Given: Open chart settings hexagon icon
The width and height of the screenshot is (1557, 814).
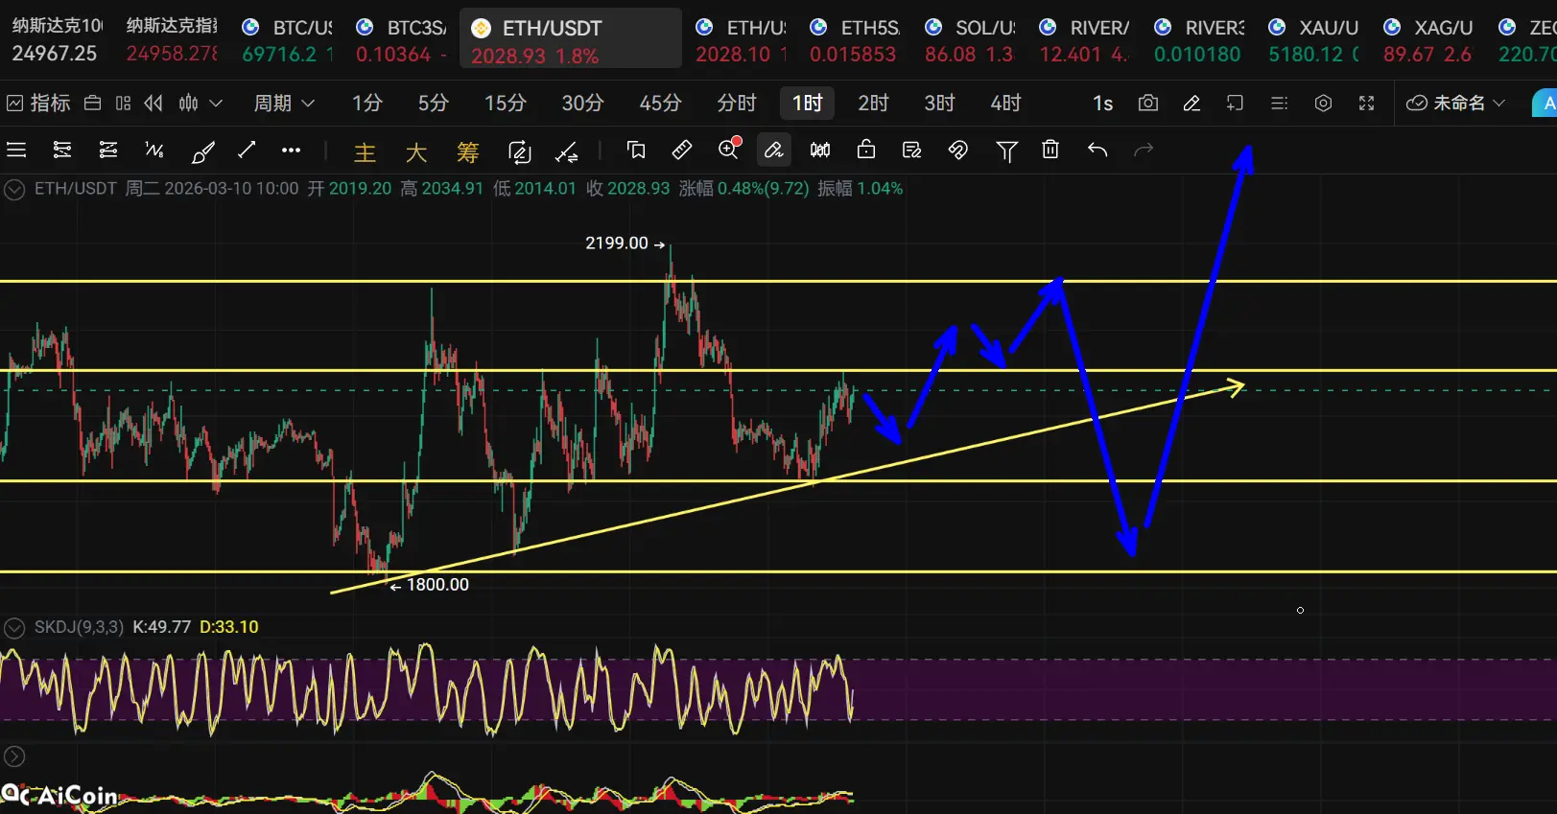Looking at the screenshot, I should tap(1323, 103).
